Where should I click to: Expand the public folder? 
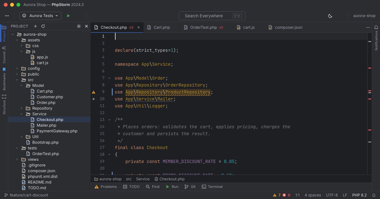(17, 74)
